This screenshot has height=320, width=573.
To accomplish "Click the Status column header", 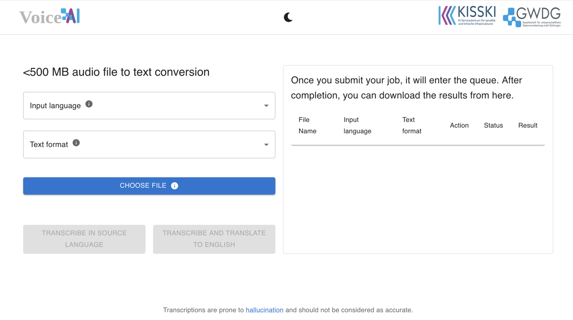I will click(493, 126).
